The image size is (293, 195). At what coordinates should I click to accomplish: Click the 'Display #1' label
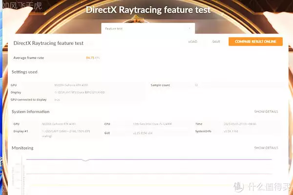[21, 131]
